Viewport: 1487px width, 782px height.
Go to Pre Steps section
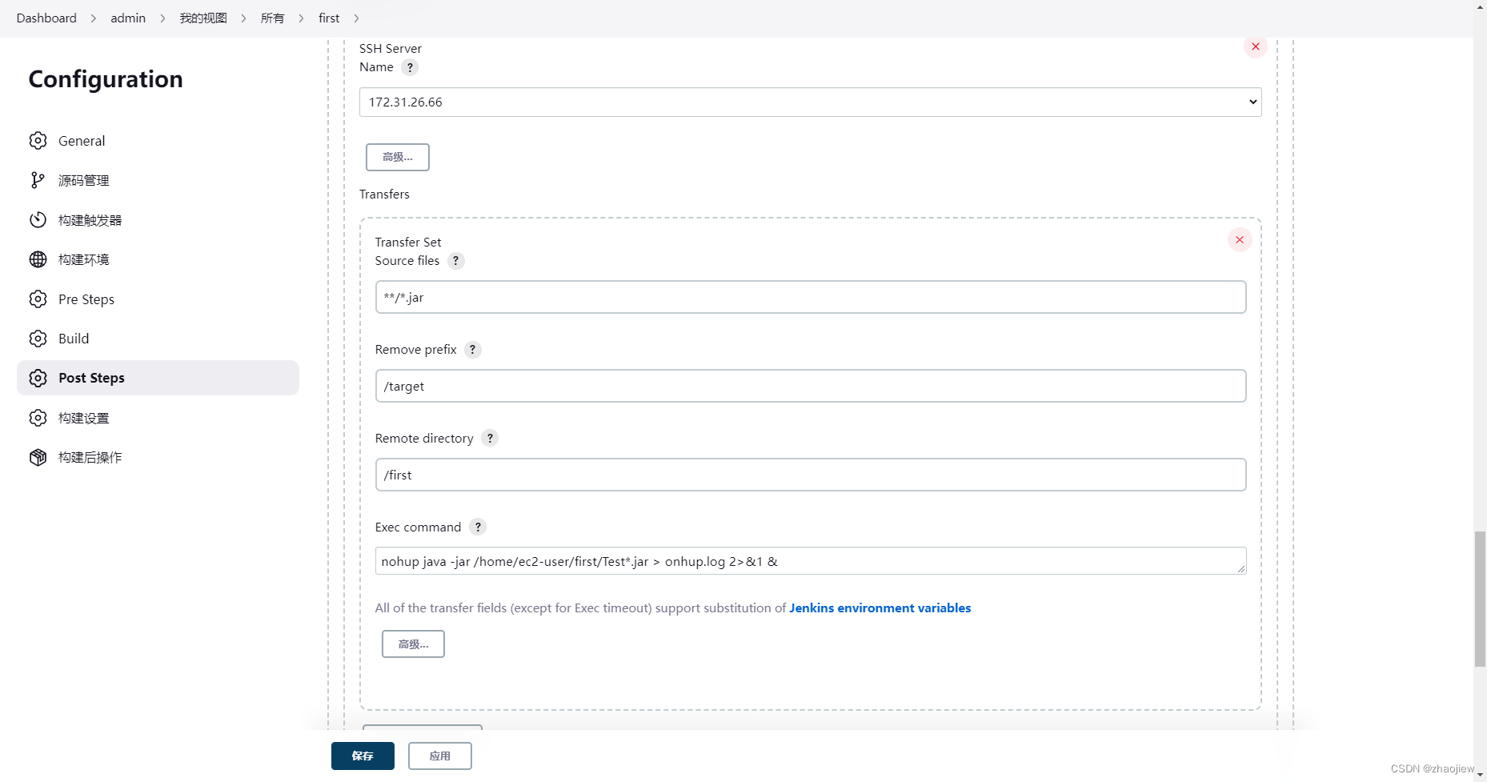86,299
